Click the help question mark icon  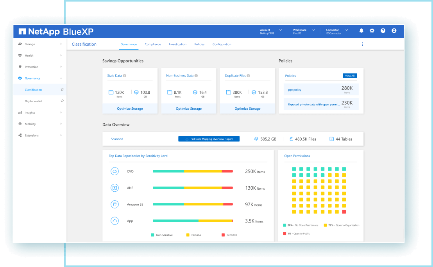[x=383, y=31]
